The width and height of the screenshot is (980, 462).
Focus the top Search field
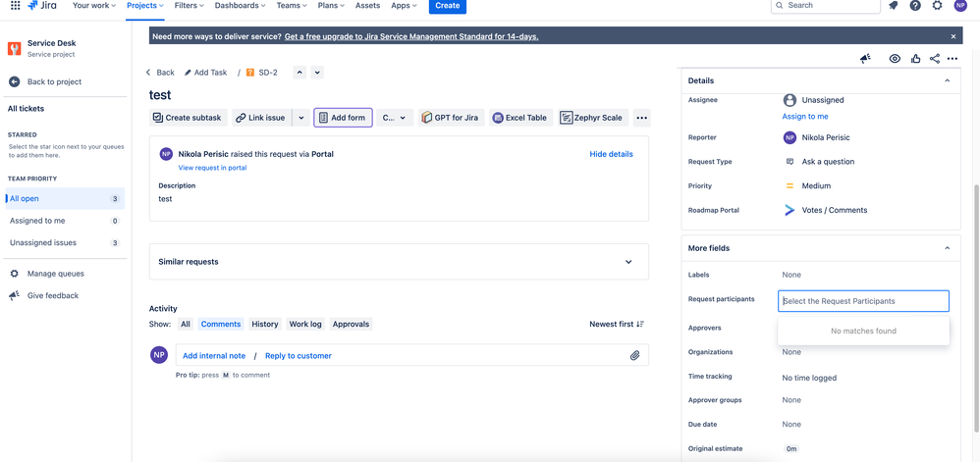(826, 6)
